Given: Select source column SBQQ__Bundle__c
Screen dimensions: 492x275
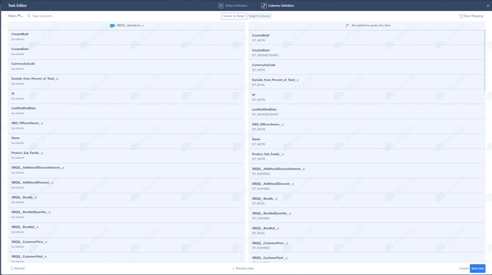Looking at the screenshot, I should (x=126, y=200).
